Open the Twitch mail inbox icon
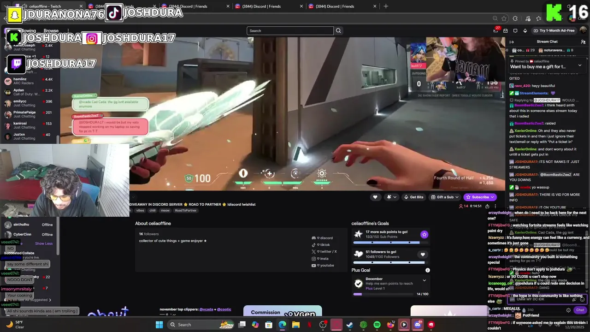This screenshot has height=332, width=590. coord(506,30)
